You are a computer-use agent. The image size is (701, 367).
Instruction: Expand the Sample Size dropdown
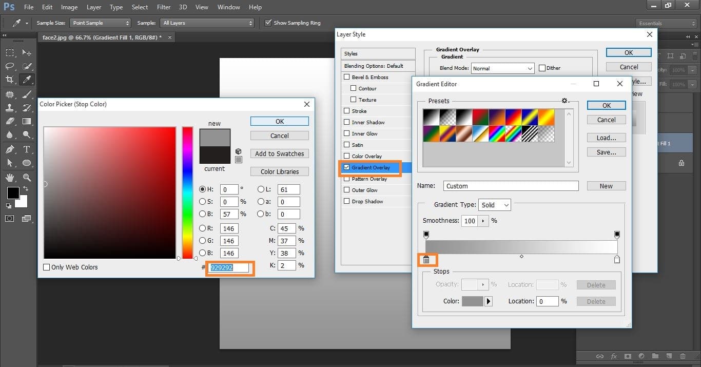(x=101, y=23)
